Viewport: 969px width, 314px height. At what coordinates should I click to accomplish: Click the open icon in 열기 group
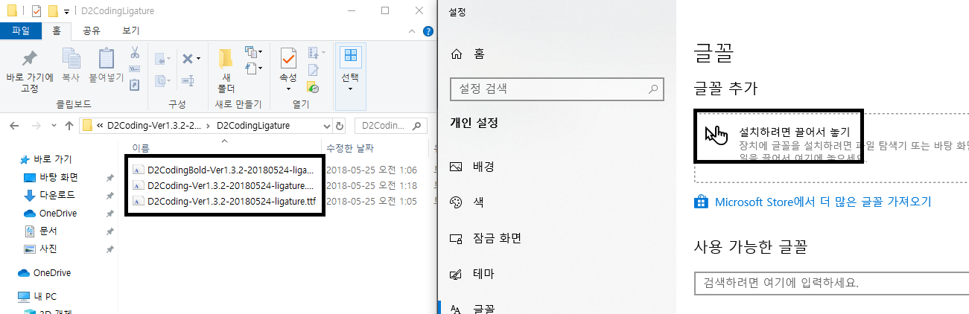click(314, 53)
